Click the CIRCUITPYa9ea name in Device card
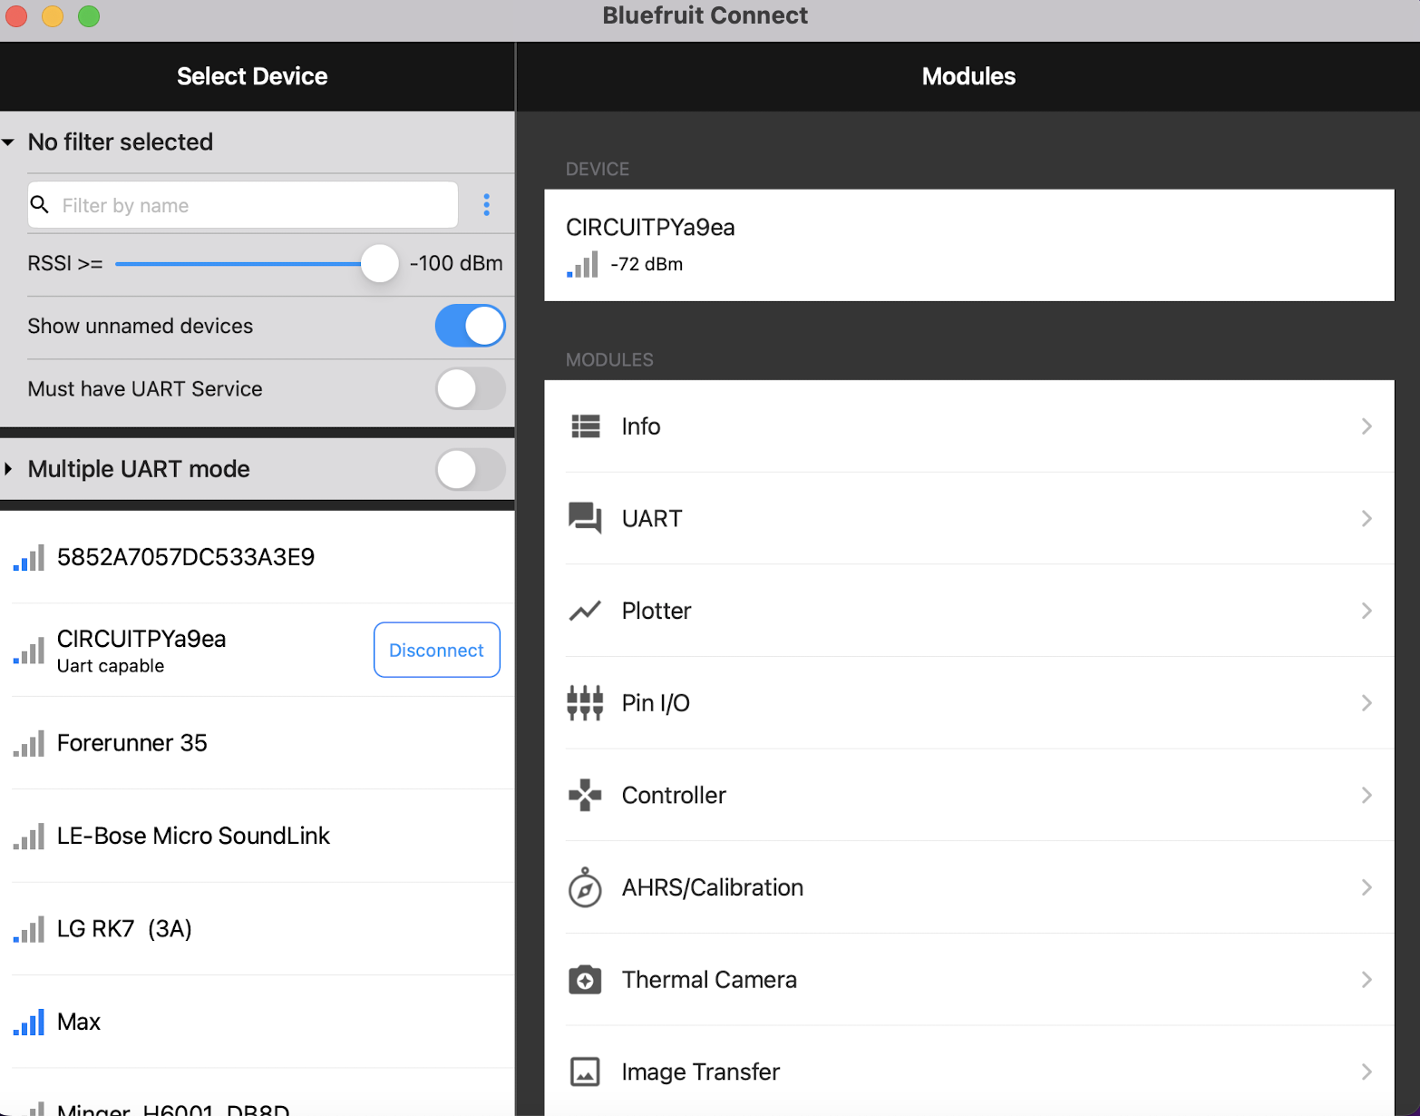 650,228
